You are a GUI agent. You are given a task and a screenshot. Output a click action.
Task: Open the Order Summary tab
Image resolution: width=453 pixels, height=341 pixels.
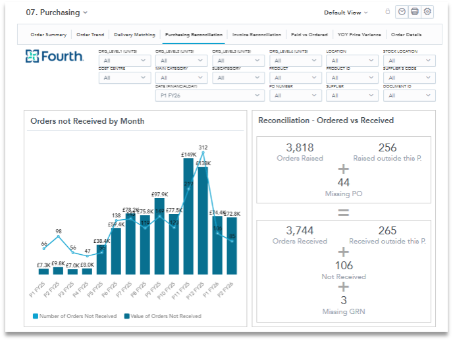point(49,35)
